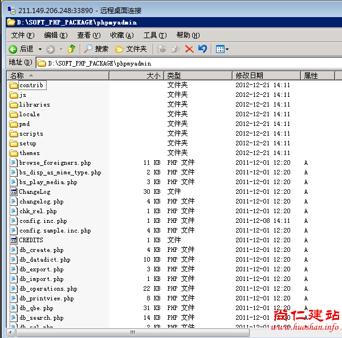Click the Back (后退) arrow icon
Viewport: 342px width, 338px height.
pos(13,49)
